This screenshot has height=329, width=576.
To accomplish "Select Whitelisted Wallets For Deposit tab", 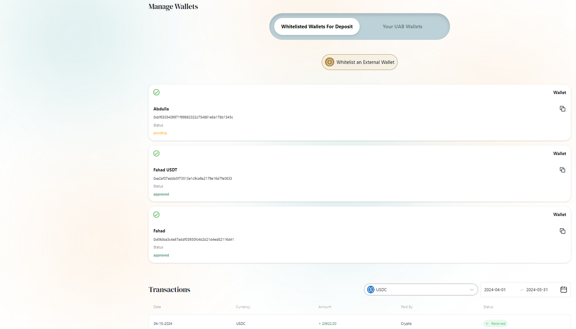I will coord(317,26).
